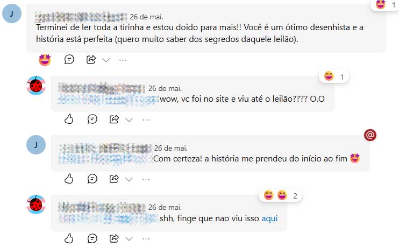Click the red @ mention badge
Image resolution: width=399 pixels, height=247 pixels.
[370, 135]
